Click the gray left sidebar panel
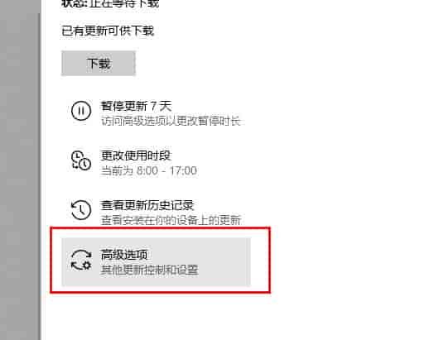 pos(19,170)
